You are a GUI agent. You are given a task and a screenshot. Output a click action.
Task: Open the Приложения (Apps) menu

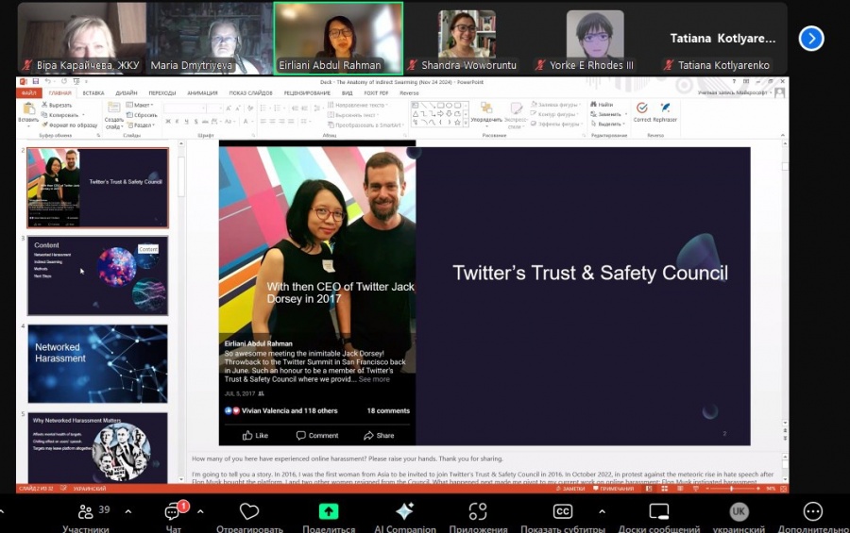click(478, 517)
